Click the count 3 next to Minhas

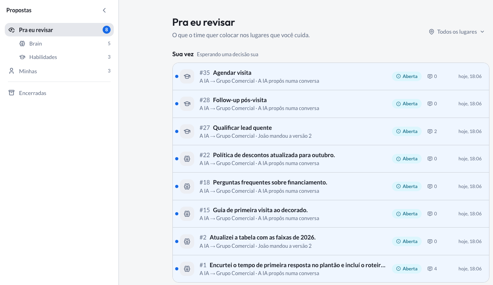[109, 71]
